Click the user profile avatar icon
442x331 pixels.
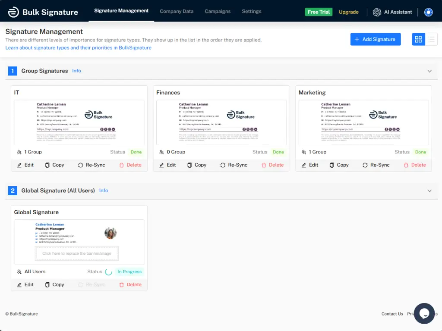point(428,12)
